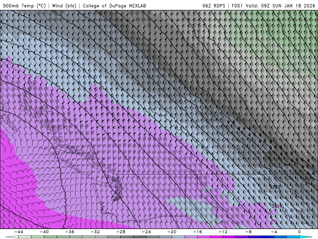Click the -40 color bar label
Viewport: 318px width, 239px height.
44,232
